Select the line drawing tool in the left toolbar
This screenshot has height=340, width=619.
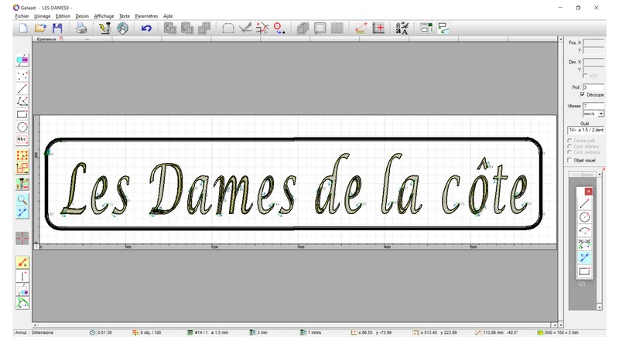pyautogui.click(x=22, y=88)
